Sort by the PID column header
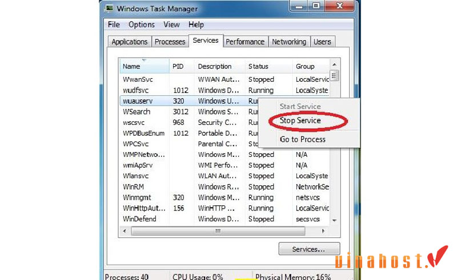 [x=182, y=66]
